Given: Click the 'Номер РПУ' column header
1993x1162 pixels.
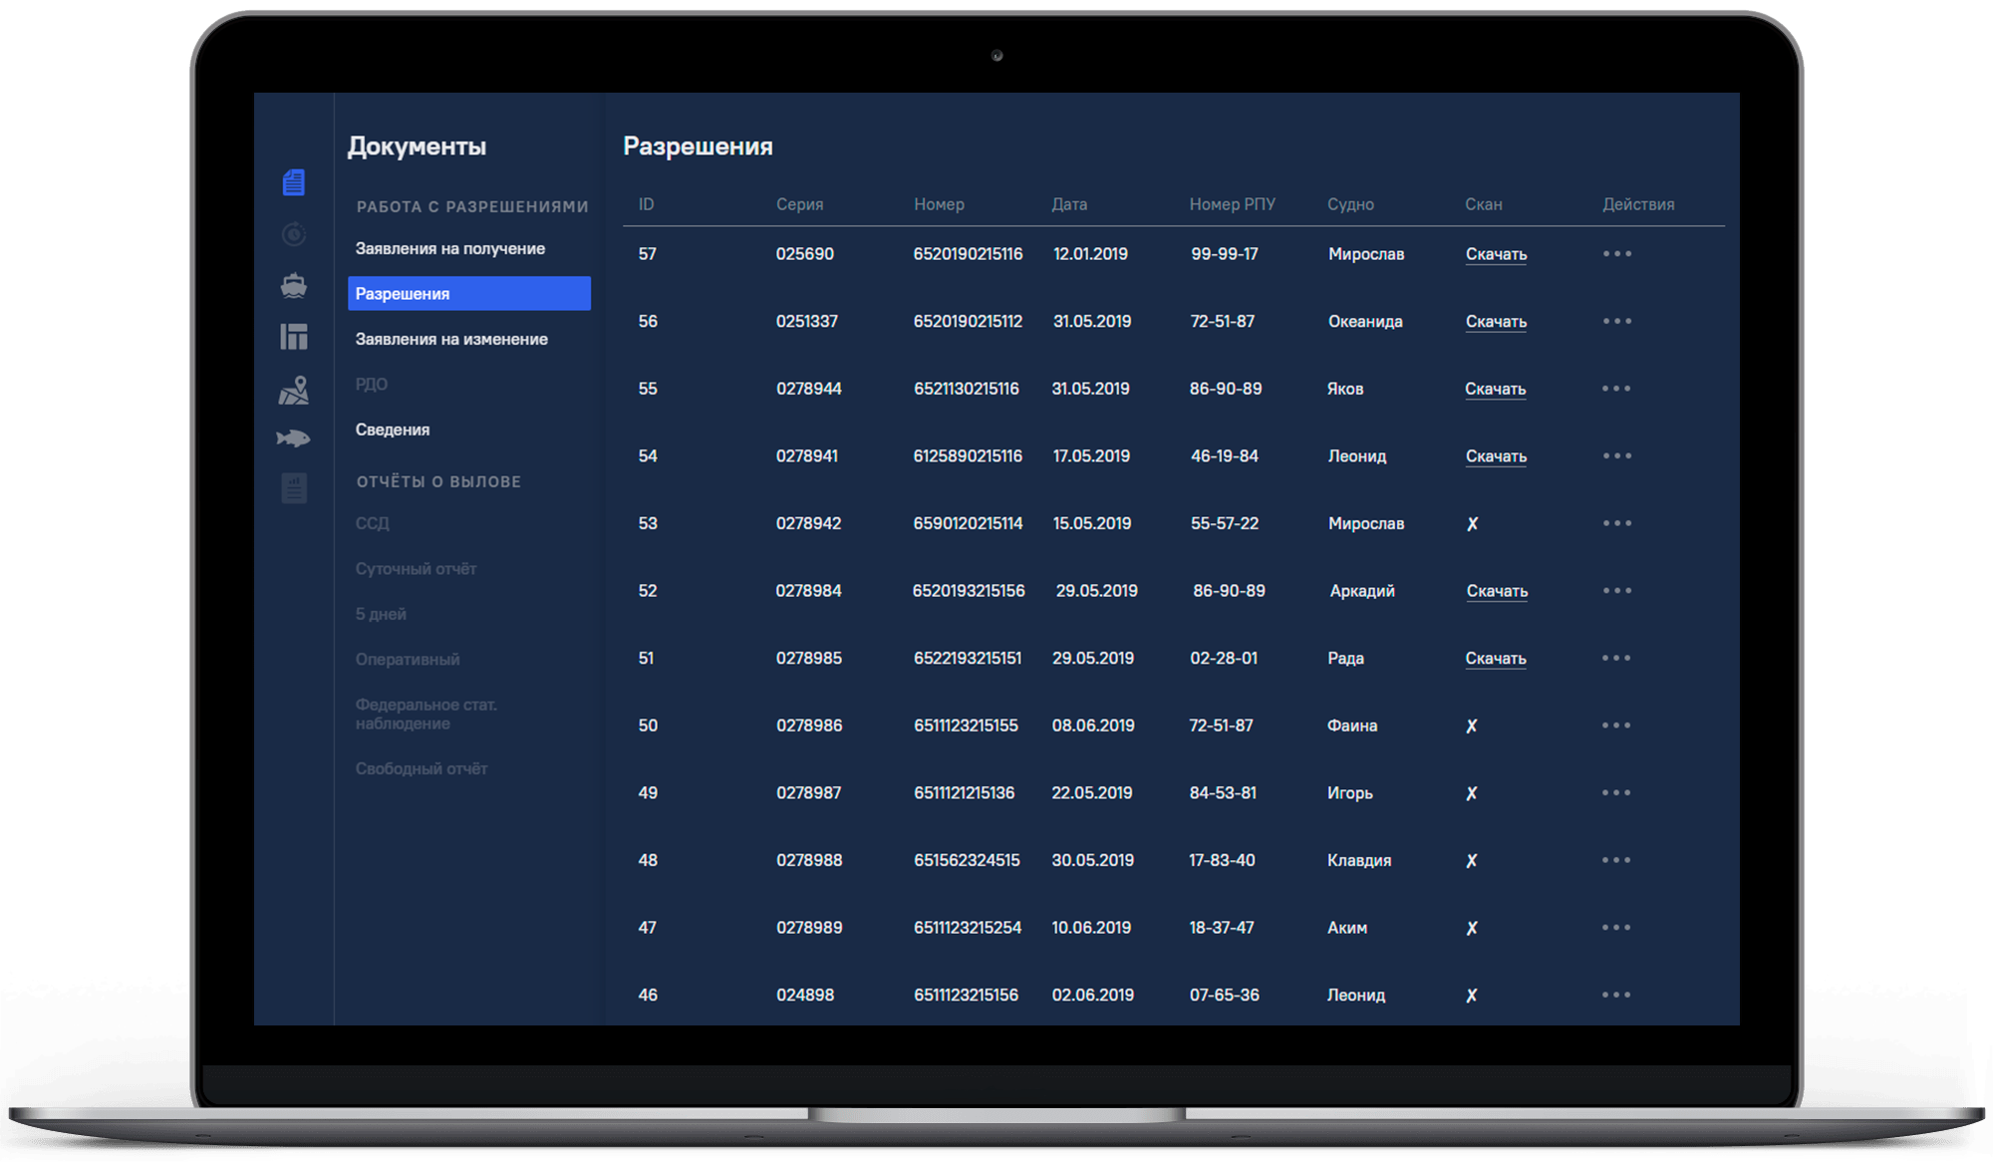Looking at the screenshot, I should coord(1232,204).
